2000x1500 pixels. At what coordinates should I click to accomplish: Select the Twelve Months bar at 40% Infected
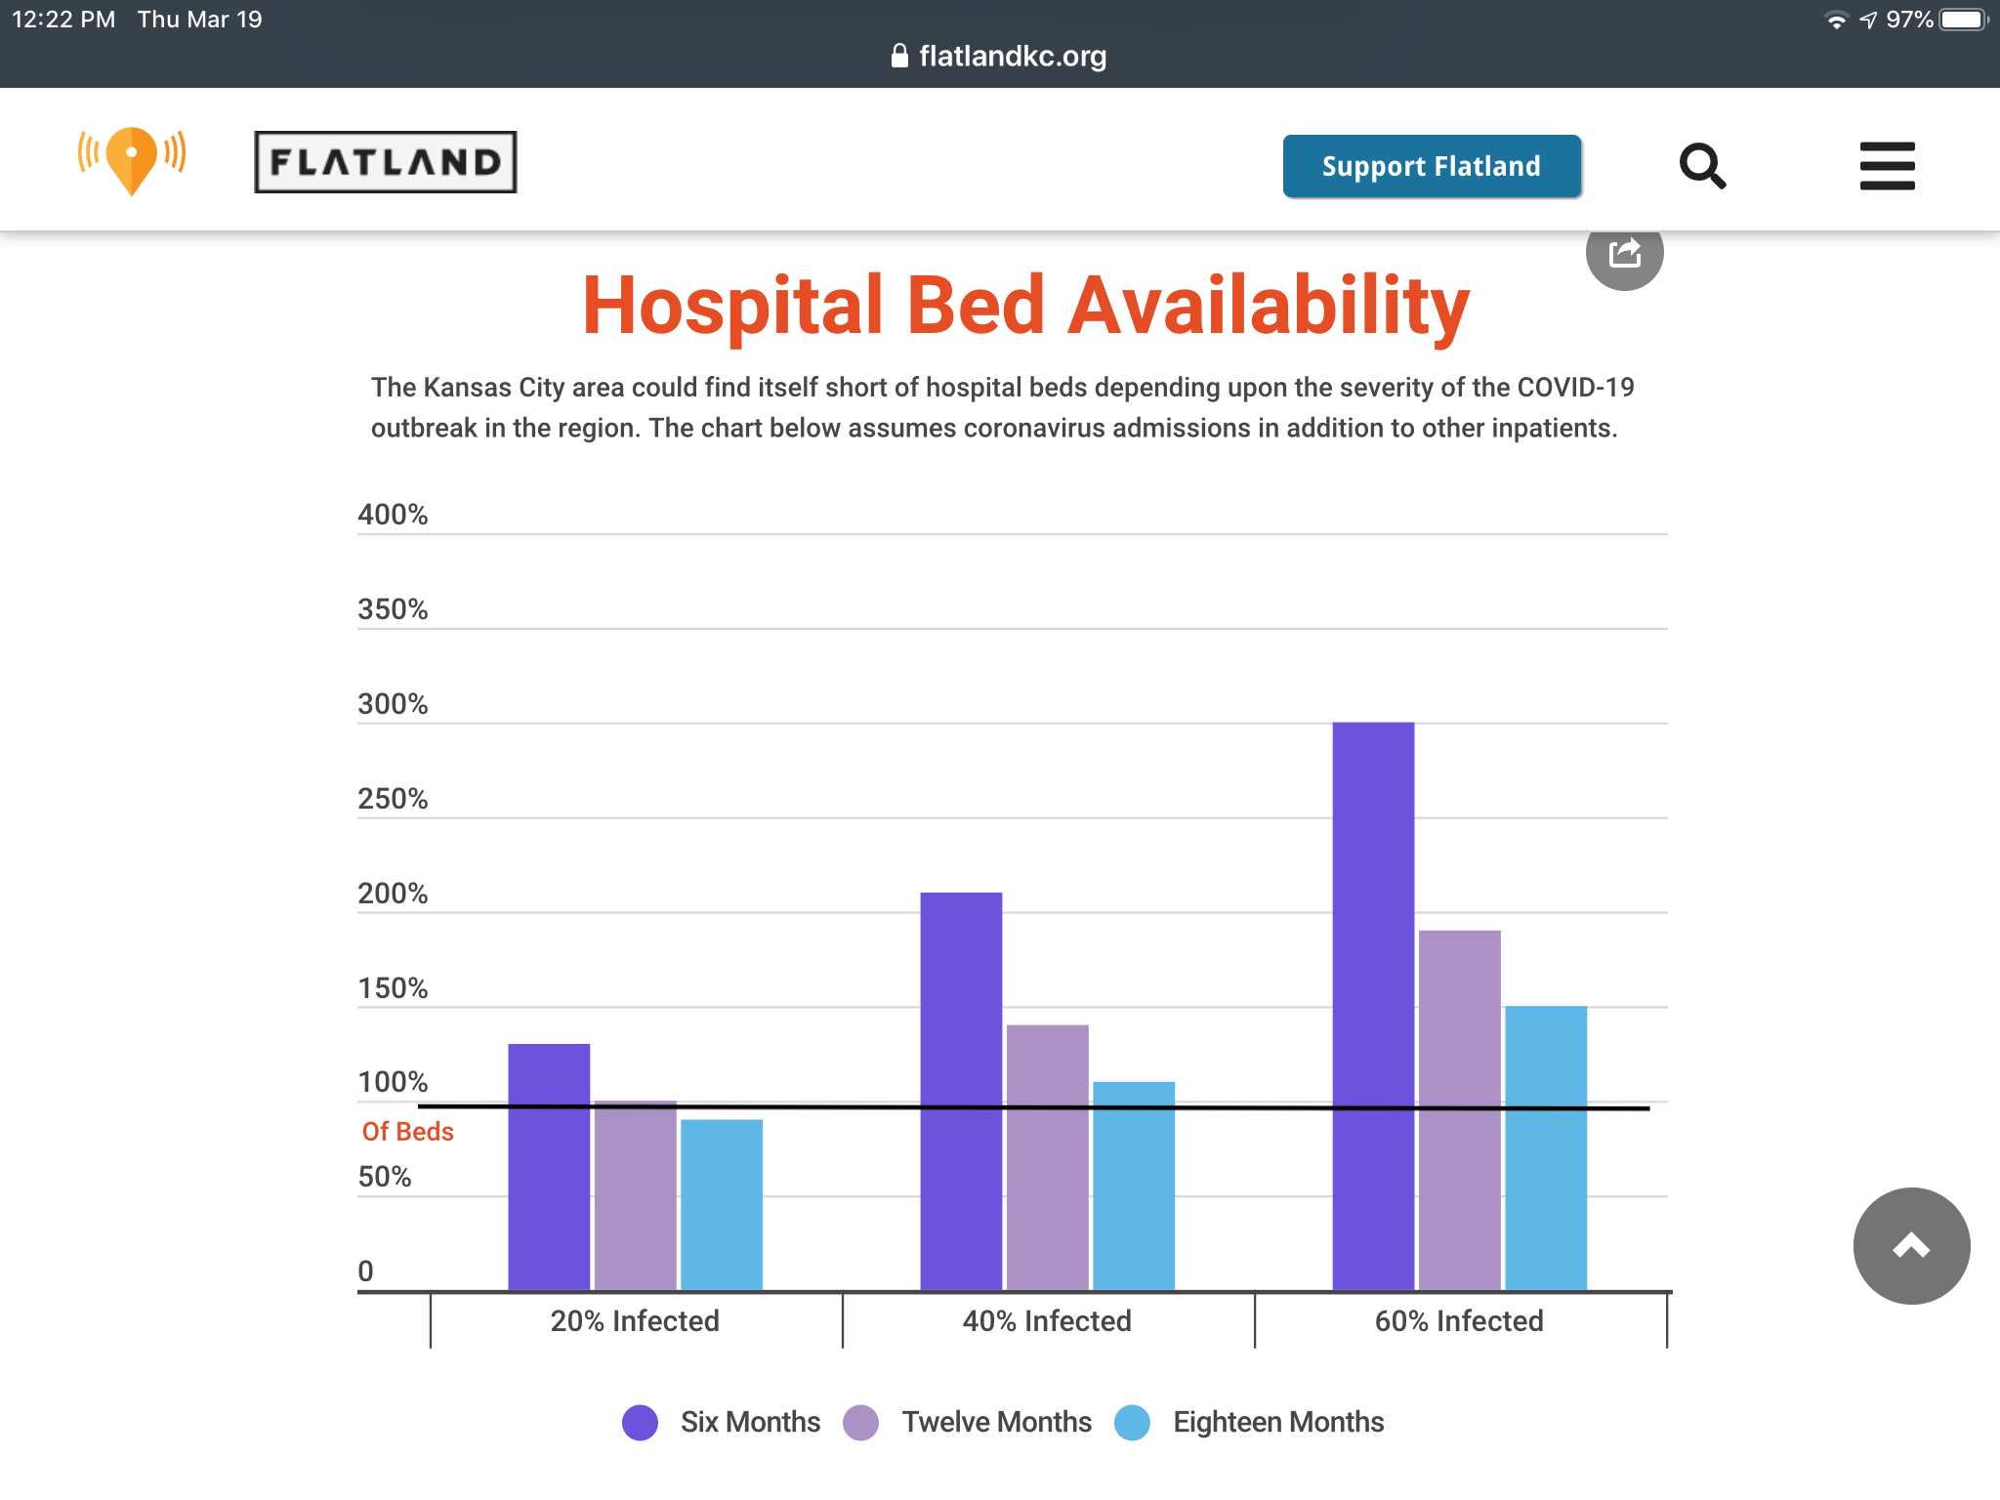coord(1047,1157)
